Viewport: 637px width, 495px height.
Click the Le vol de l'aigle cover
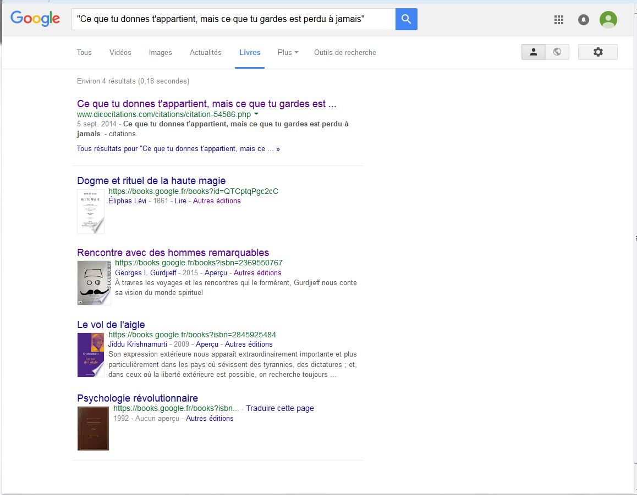(91, 355)
